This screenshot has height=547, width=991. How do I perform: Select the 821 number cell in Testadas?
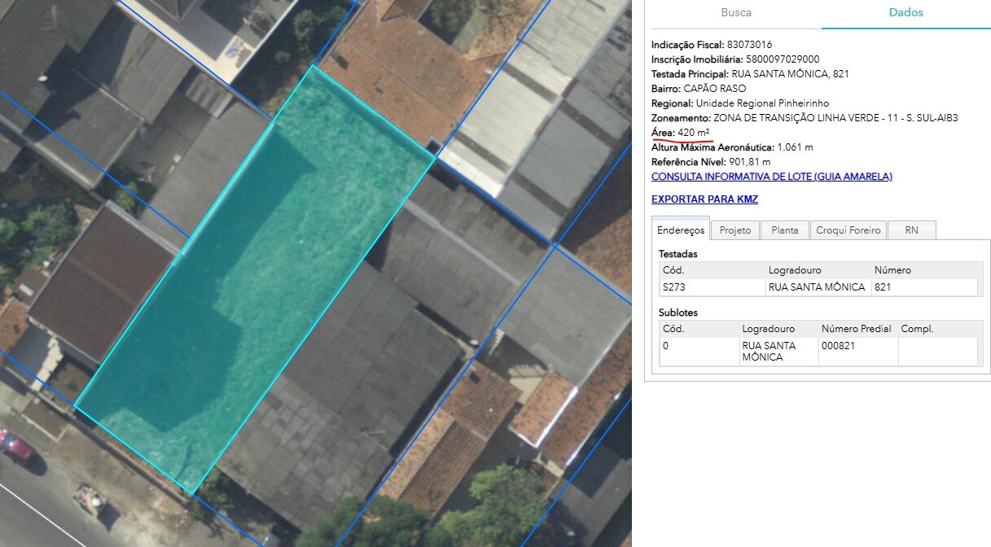884,287
